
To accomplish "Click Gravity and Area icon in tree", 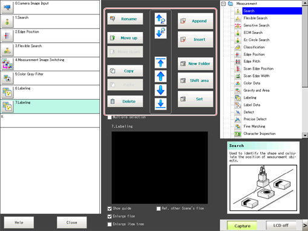I will point(238,91).
